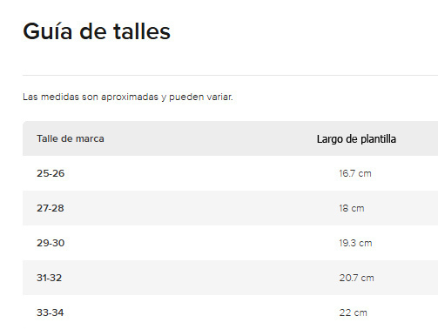Click the 31-32 size row label
Image resolution: width=438 pixels, height=336 pixels.
[50, 278]
